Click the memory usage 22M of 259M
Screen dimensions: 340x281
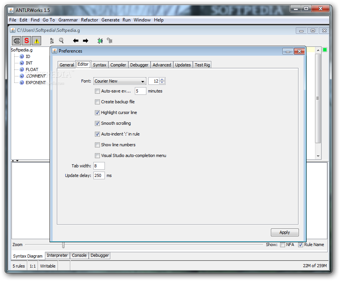tap(315, 266)
